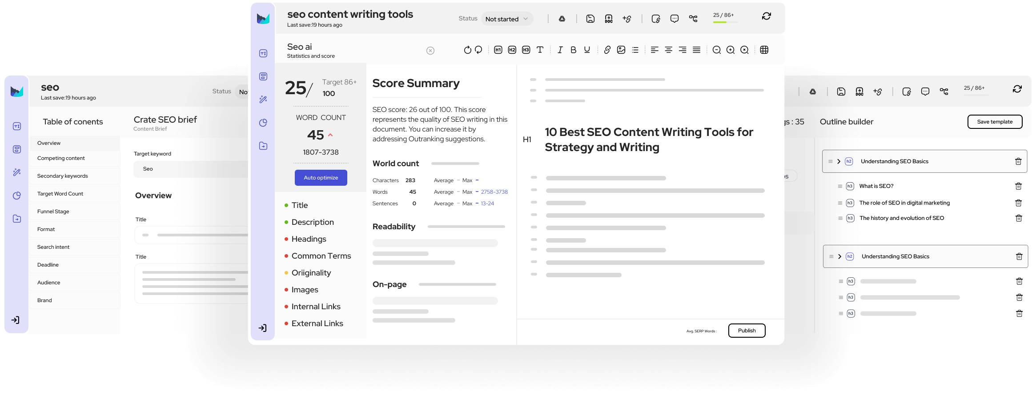Click the zoom in magnifier icon

coord(730,50)
